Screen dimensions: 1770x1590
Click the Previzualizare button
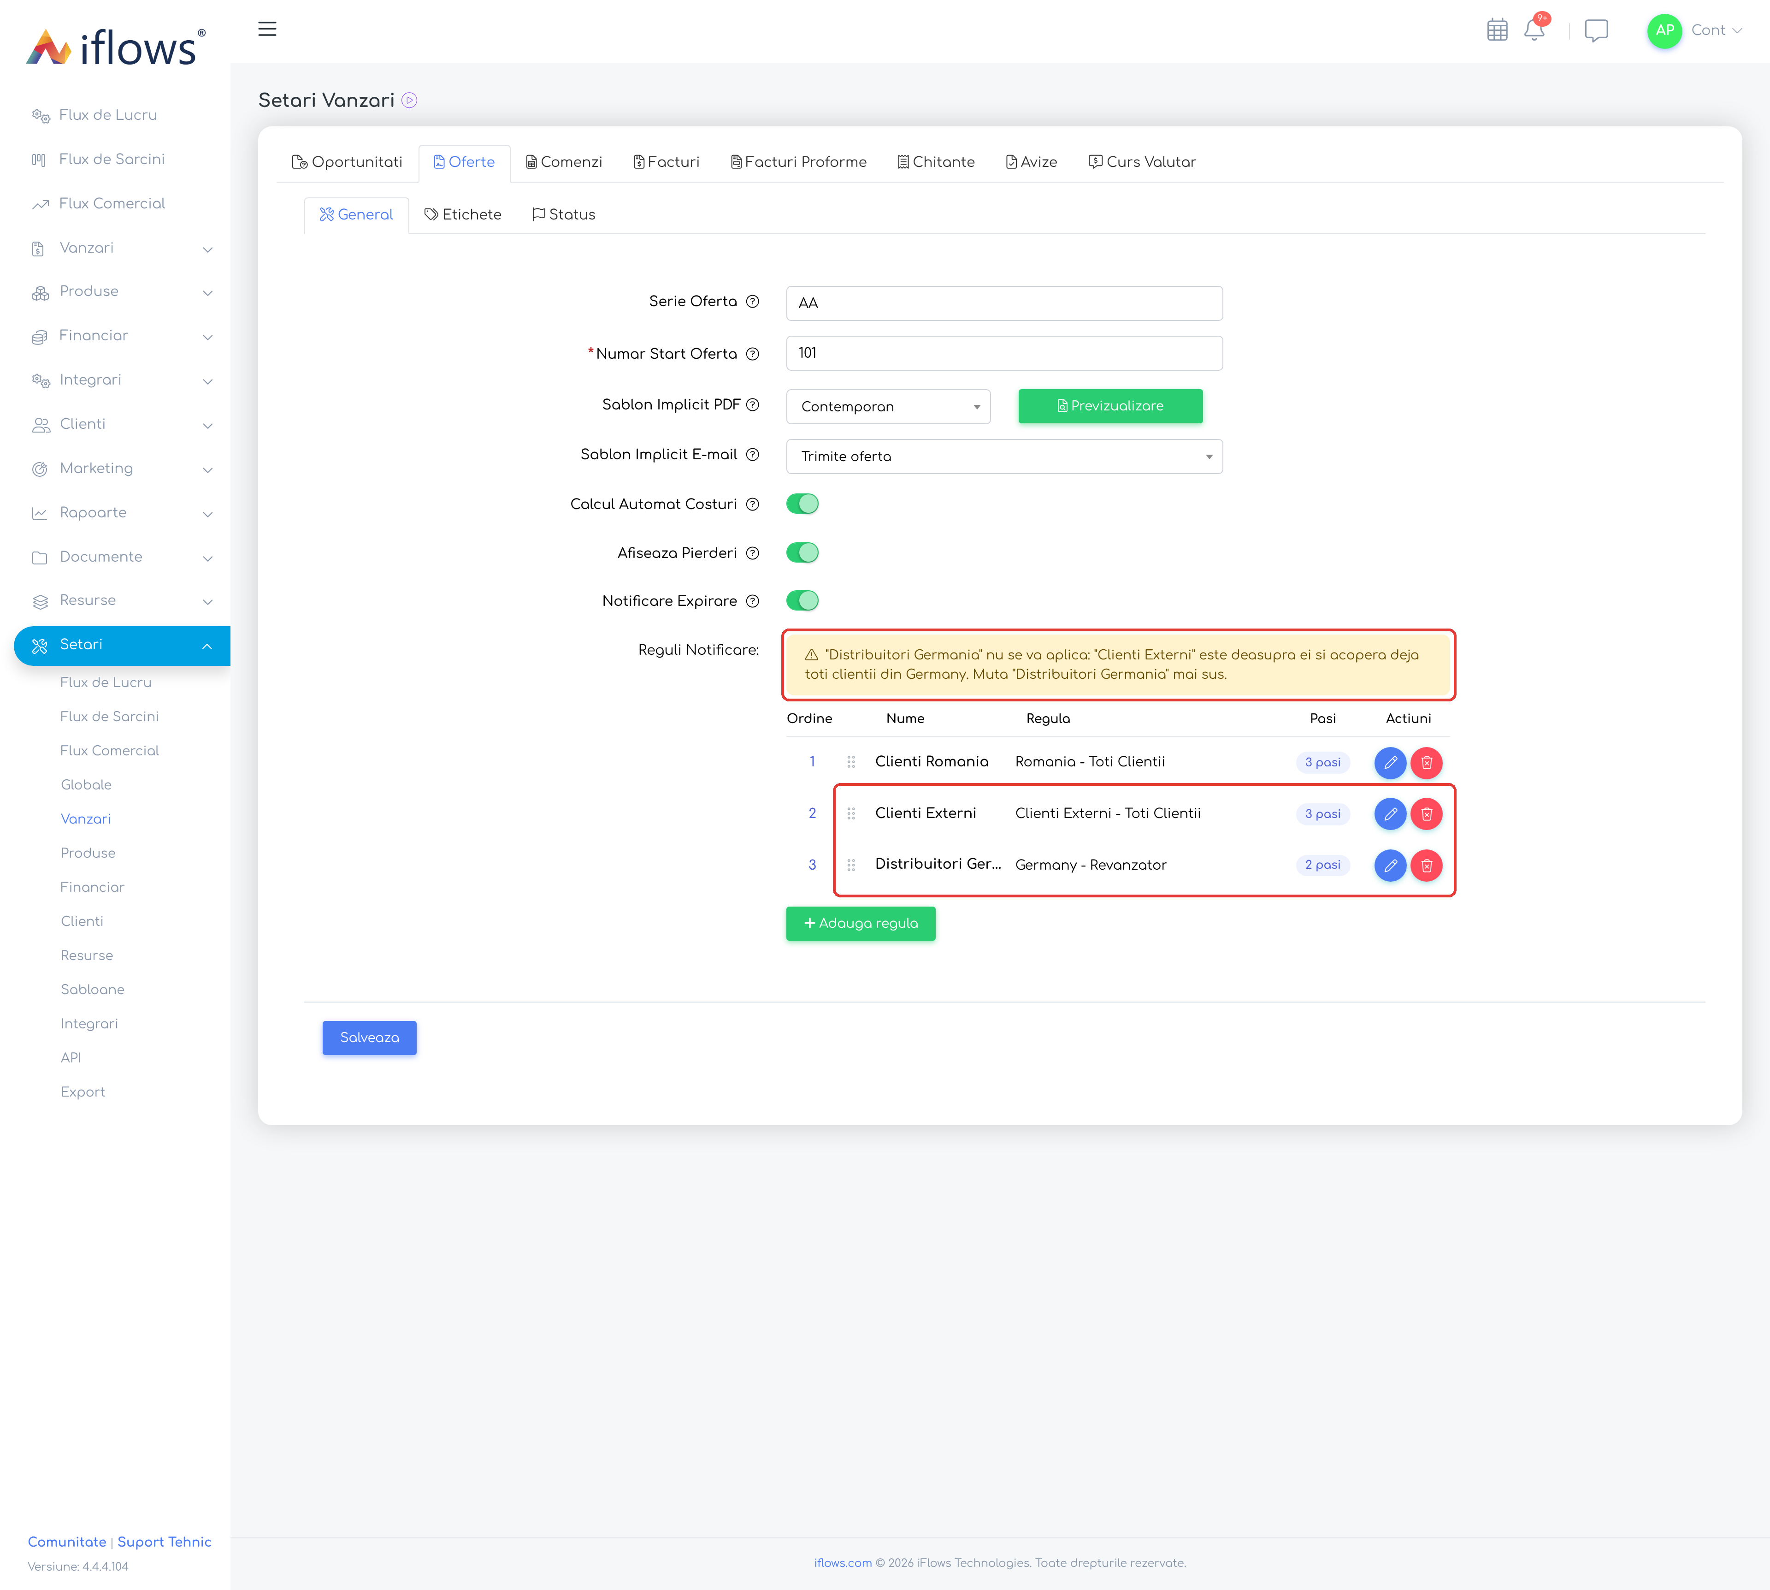point(1110,406)
